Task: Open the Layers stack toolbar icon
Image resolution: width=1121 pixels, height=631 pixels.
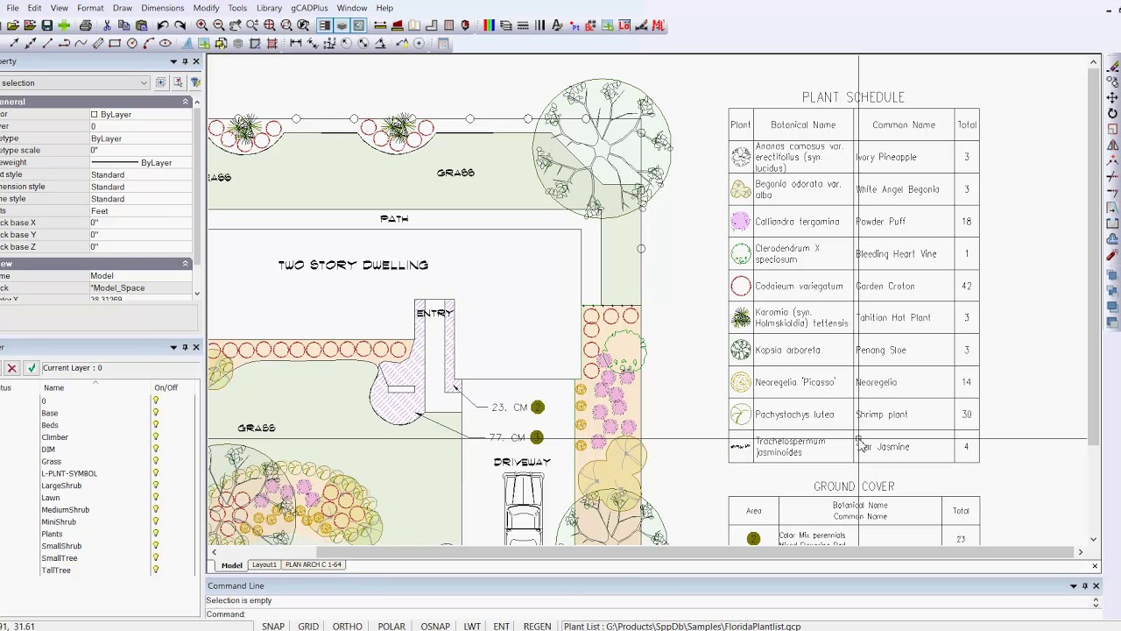Action: click(x=505, y=25)
